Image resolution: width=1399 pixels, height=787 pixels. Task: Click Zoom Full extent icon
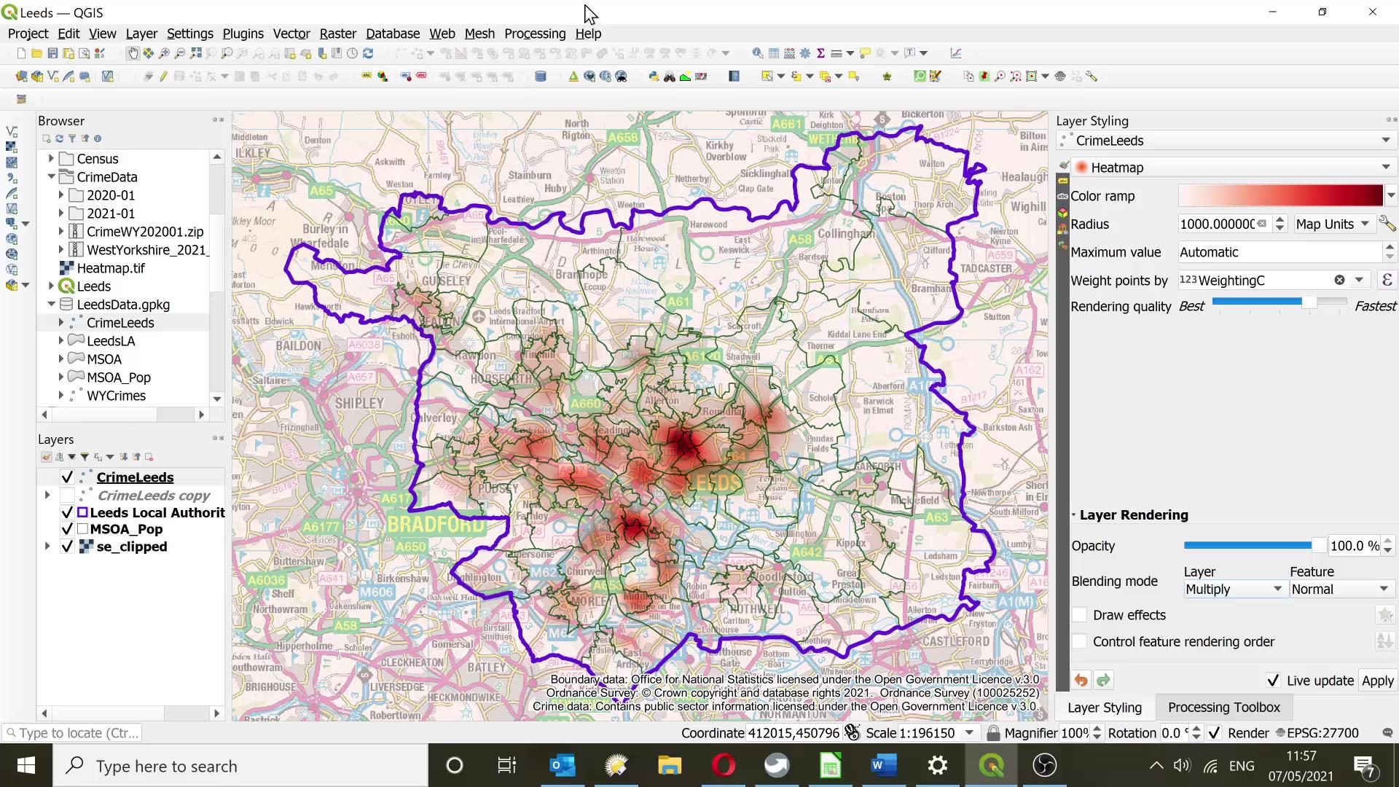tap(196, 52)
